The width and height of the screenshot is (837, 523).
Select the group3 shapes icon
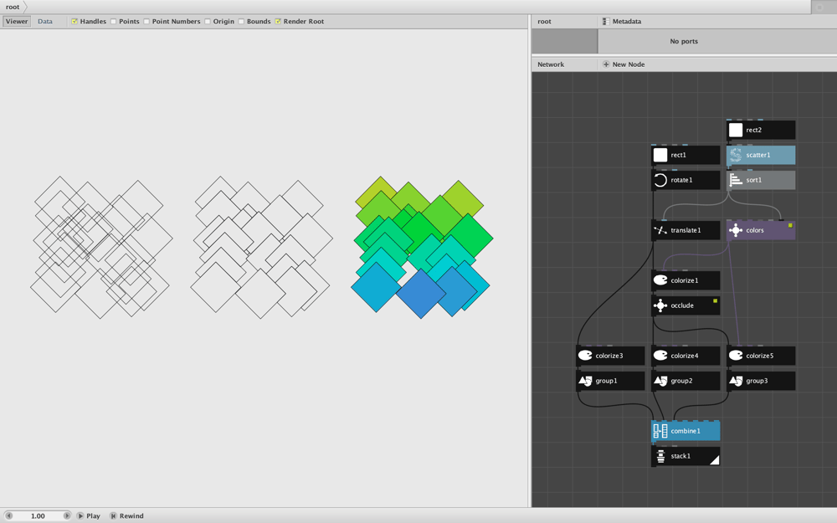[736, 381]
